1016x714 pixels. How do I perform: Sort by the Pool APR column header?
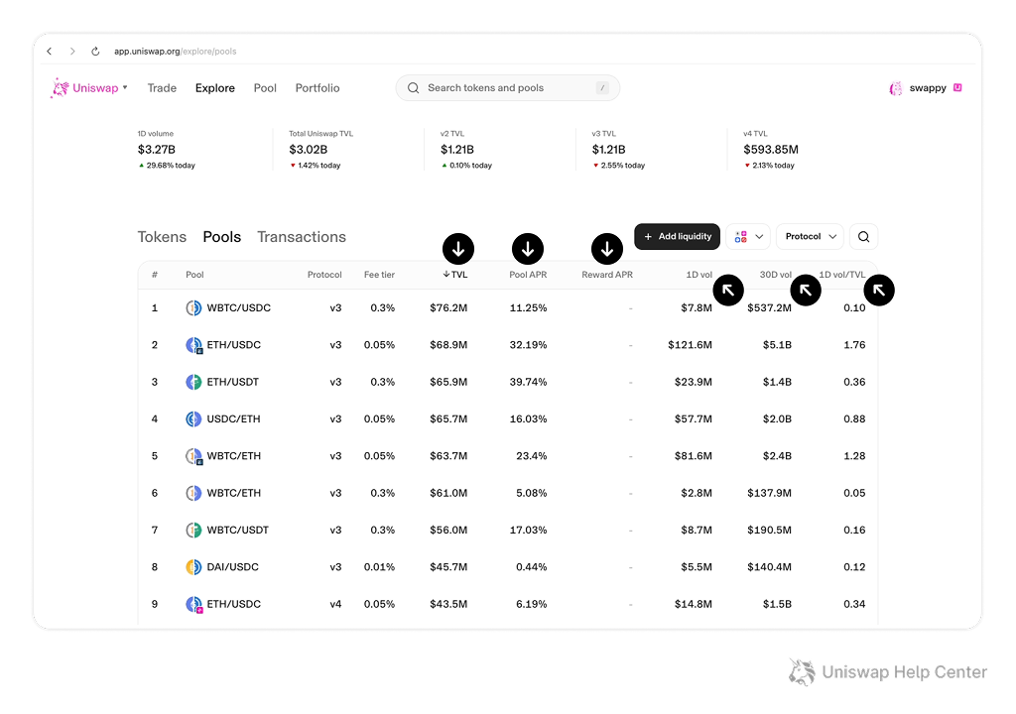[528, 275]
